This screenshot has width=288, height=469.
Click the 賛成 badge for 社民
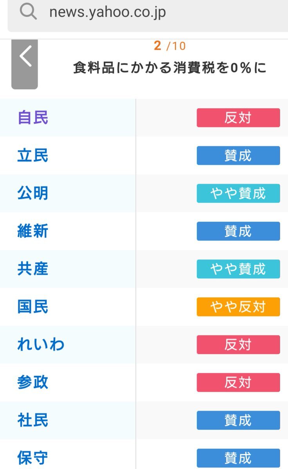pyautogui.click(x=238, y=420)
